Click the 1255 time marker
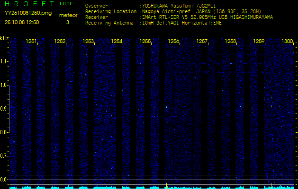The width and height of the screenshot is (298, 189). [x=145, y=41]
